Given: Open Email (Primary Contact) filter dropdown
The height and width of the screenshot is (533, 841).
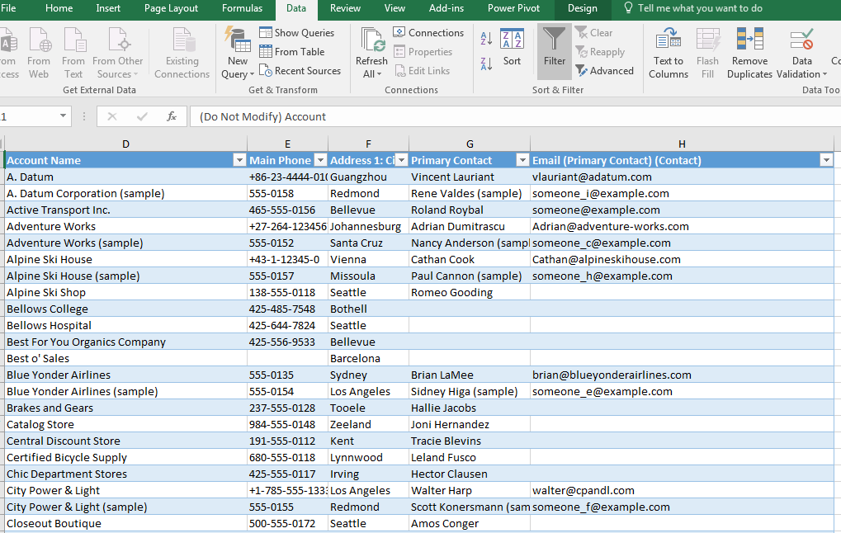Looking at the screenshot, I should coord(826,160).
